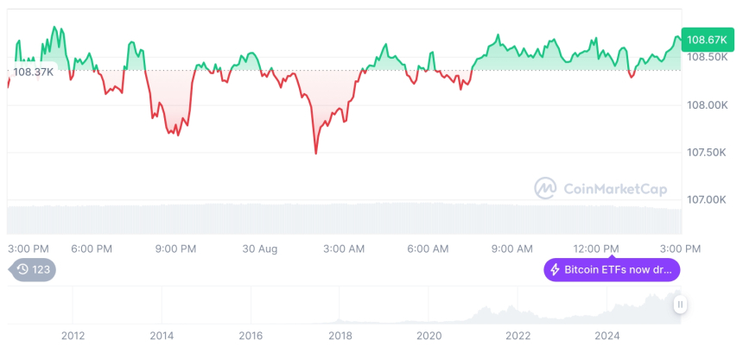The image size is (743, 346).
Task: Click the 107.00K label on the price axis
Action: pos(707,200)
